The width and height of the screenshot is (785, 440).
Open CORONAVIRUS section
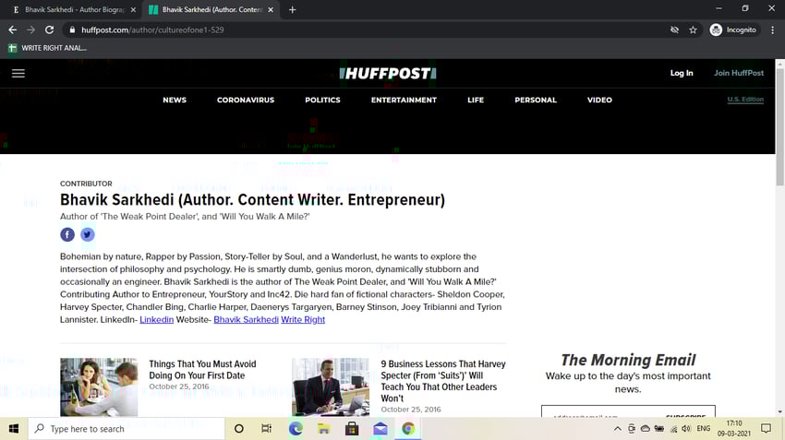point(246,100)
